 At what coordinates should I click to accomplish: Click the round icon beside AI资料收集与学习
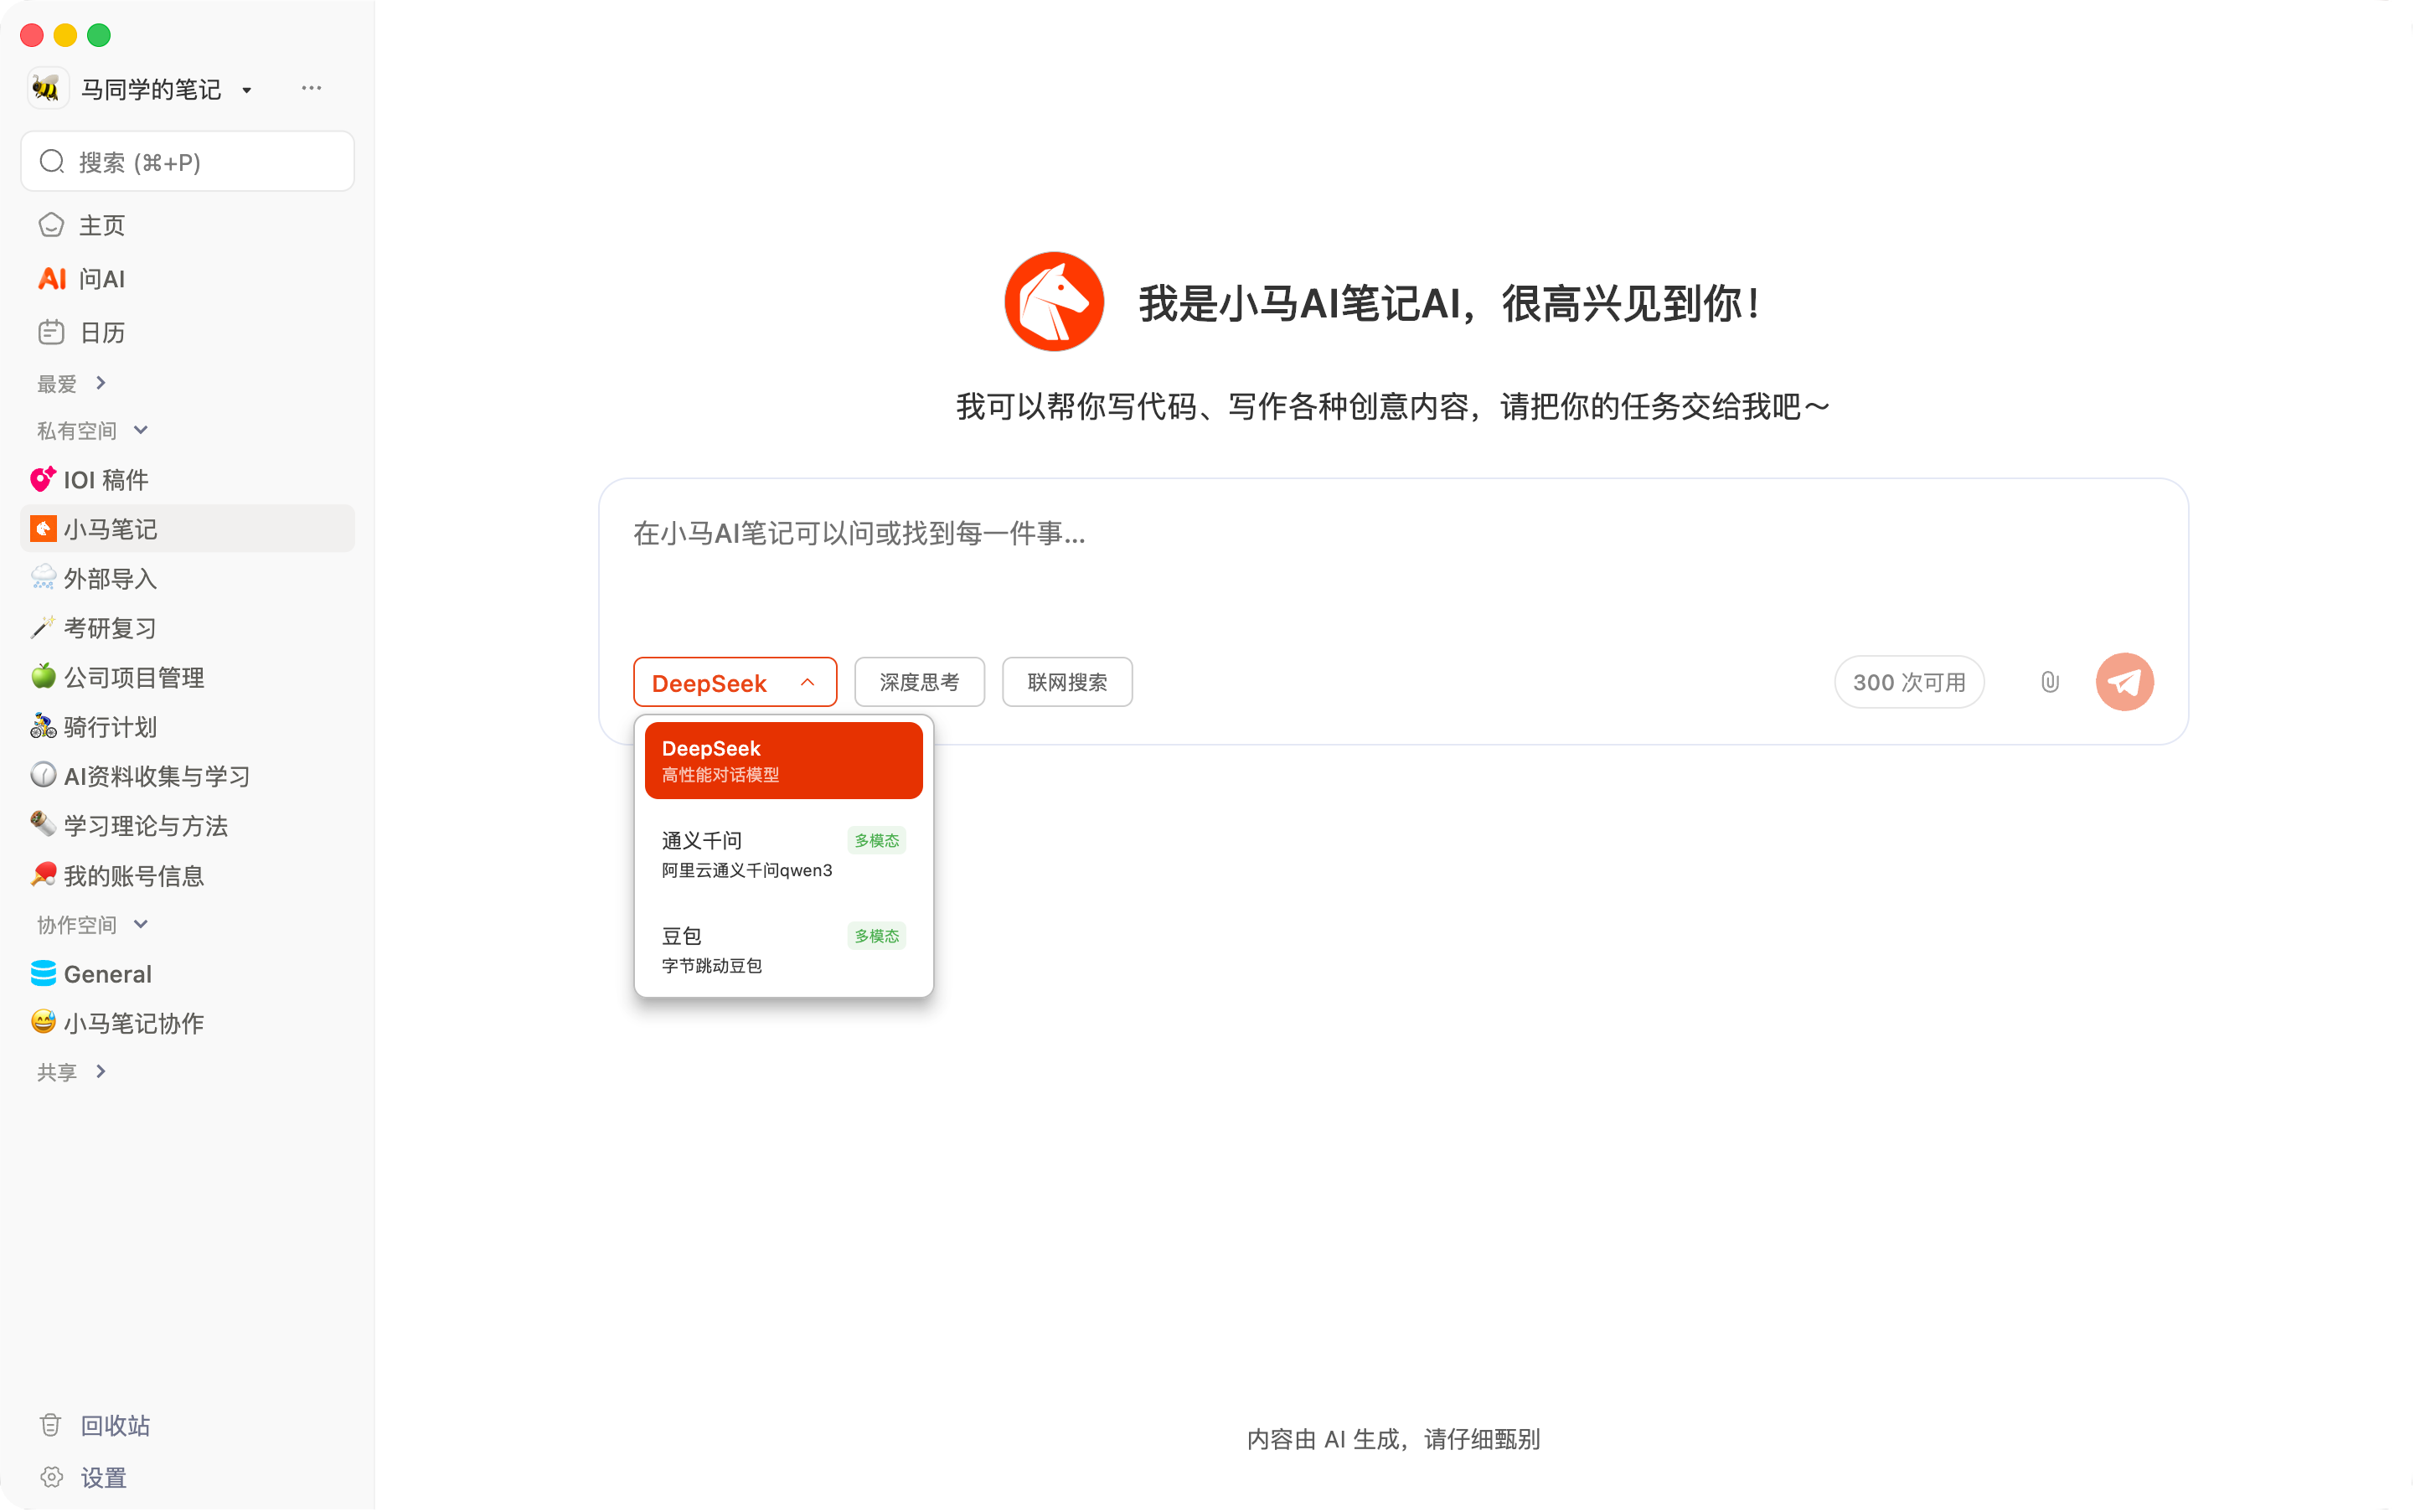coord(43,775)
